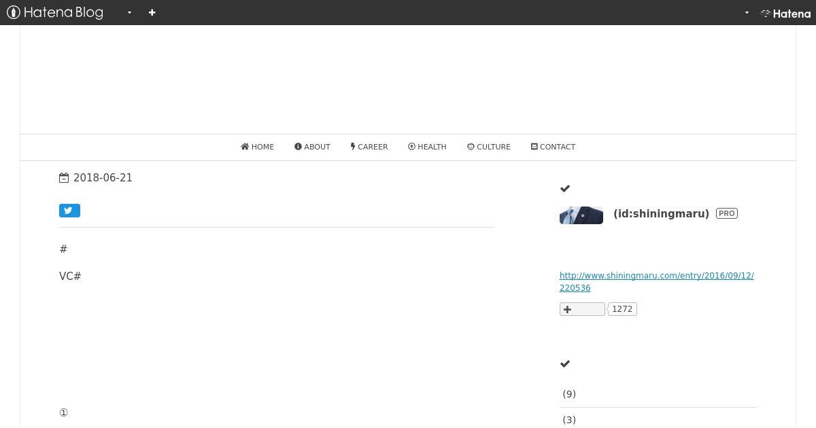Click the calendar icon beside the date
The height and width of the screenshot is (428, 816).
coord(64,178)
